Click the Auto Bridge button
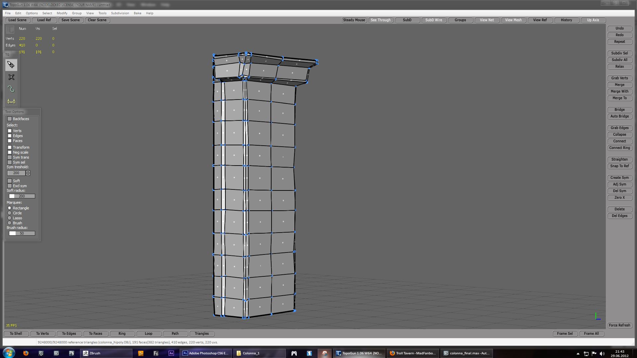Viewport: 637px width, 358px height. 619,116
